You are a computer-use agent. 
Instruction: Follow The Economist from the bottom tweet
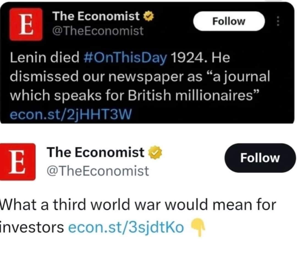pyautogui.click(x=260, y=158)
